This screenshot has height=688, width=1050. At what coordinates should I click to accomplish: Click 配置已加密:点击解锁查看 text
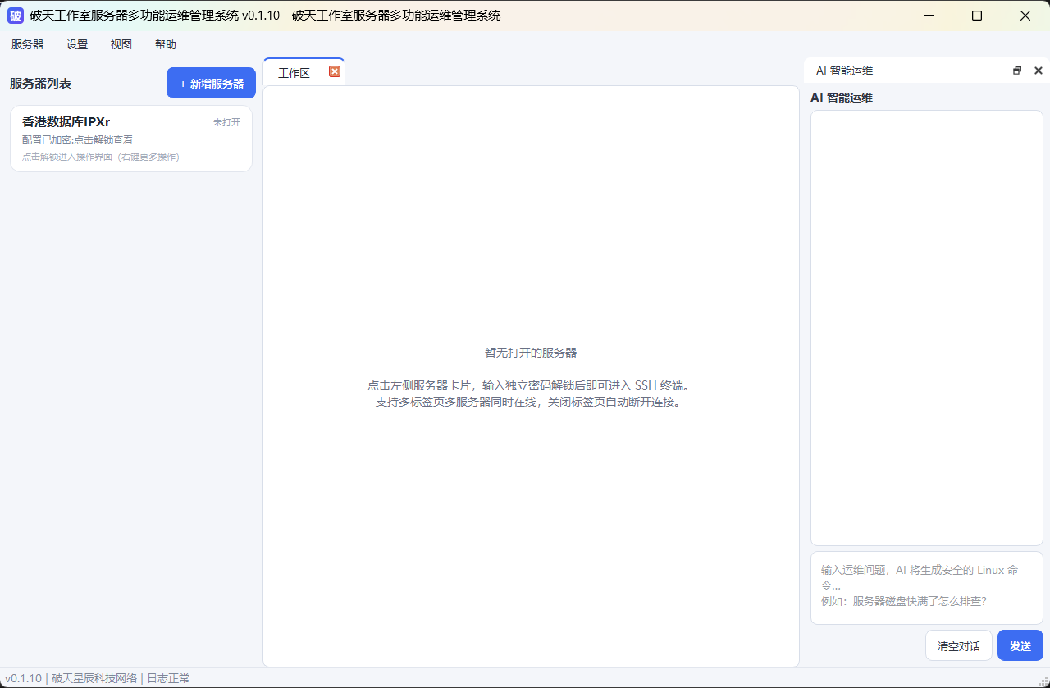point(78,140)
